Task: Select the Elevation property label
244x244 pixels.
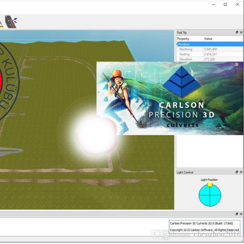Action: [x=186, y=59]
